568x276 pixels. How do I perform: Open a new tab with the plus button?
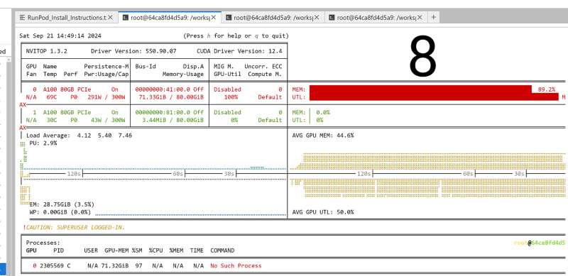433,17
